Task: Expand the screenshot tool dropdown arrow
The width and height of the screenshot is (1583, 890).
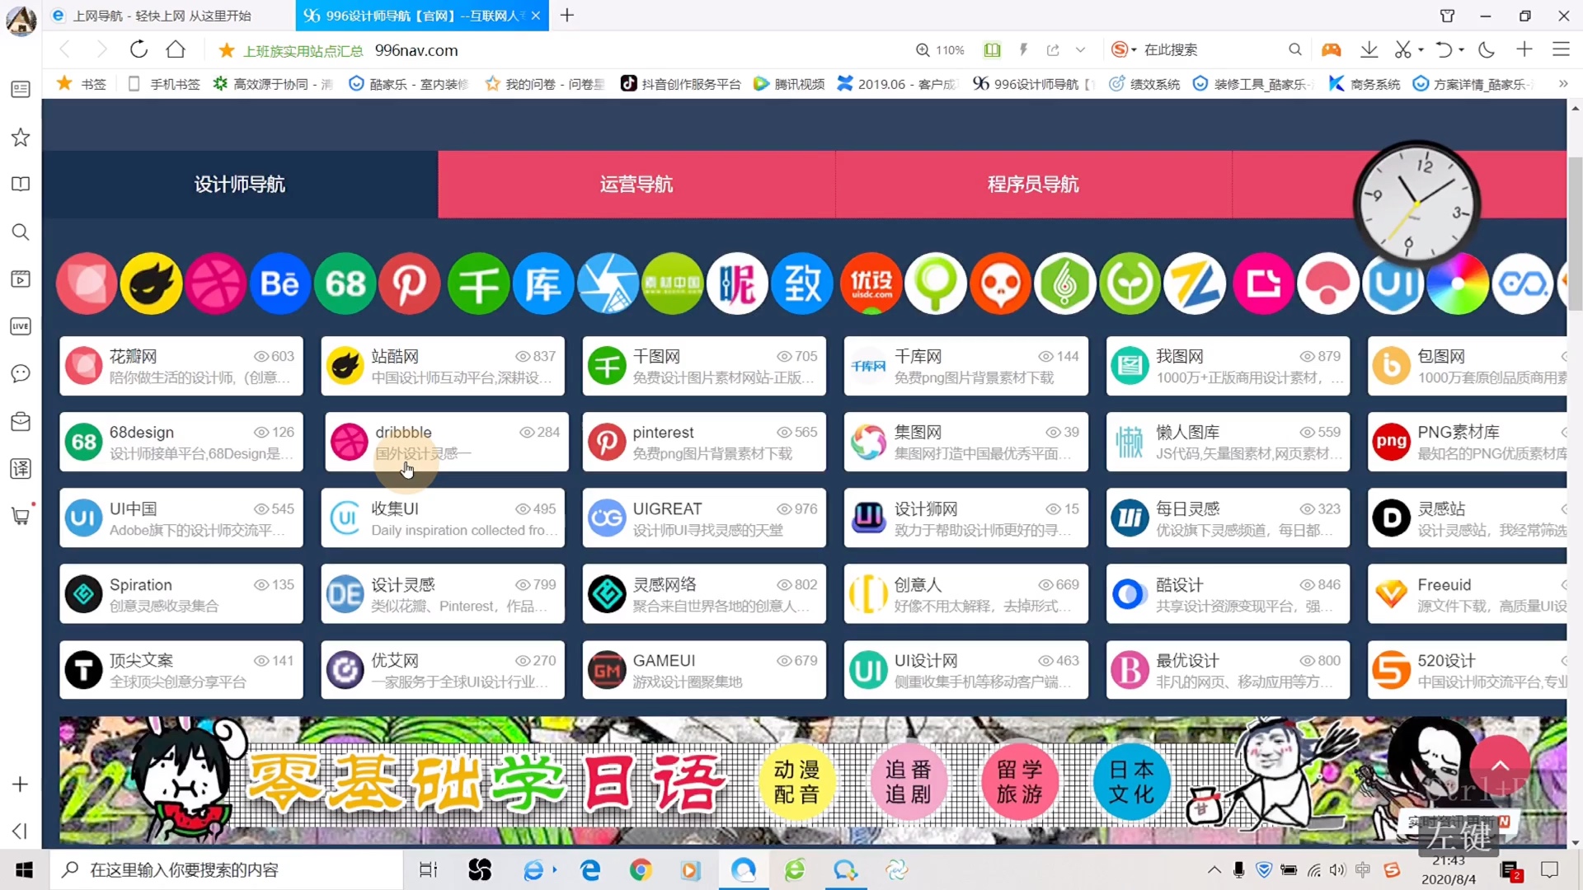Action: [x=1421, y=50]
